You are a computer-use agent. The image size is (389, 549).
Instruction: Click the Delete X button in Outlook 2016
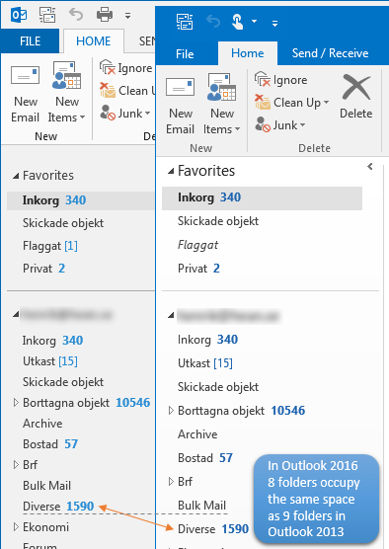tap(356, 97)
